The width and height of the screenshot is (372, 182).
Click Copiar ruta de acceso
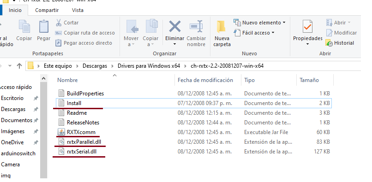(89, 33)
